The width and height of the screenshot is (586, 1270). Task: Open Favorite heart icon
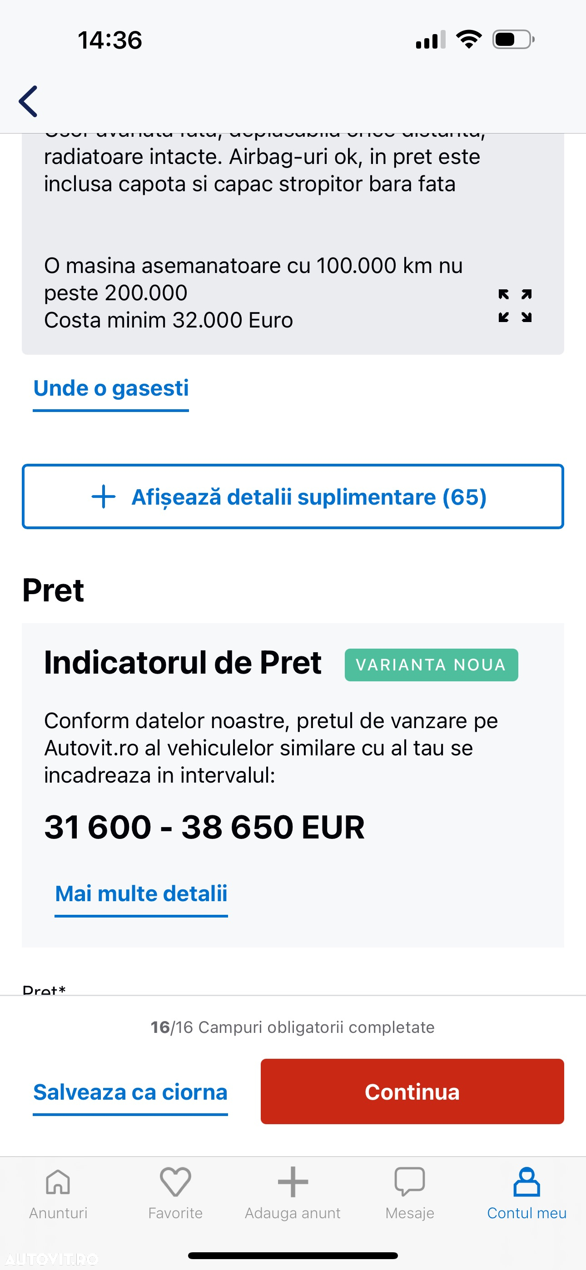175,1182
